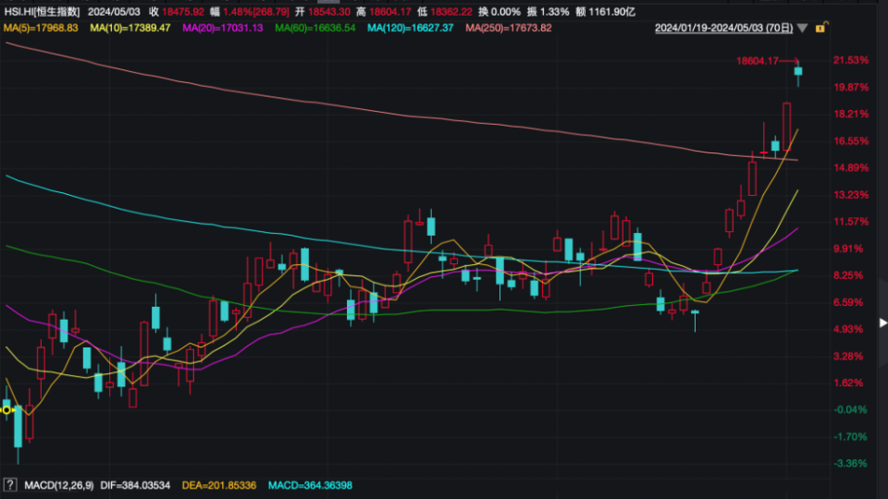Select the MA(5)=17968.83 indicator label
This screenshot has width=888, height=499.
41,28
